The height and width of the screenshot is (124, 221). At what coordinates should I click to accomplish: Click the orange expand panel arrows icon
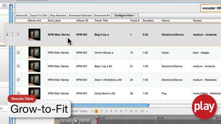pyautogui.click(x=14, y=10)
